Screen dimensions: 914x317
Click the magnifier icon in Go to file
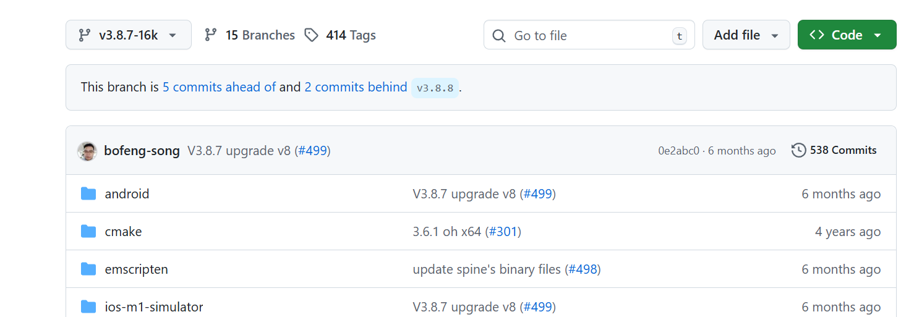(499, 36)
